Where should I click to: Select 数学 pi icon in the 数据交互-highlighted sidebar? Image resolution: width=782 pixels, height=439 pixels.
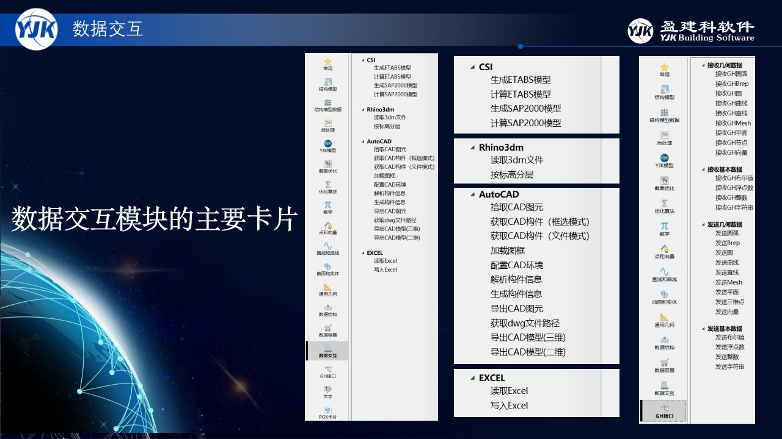click(328, 205)
